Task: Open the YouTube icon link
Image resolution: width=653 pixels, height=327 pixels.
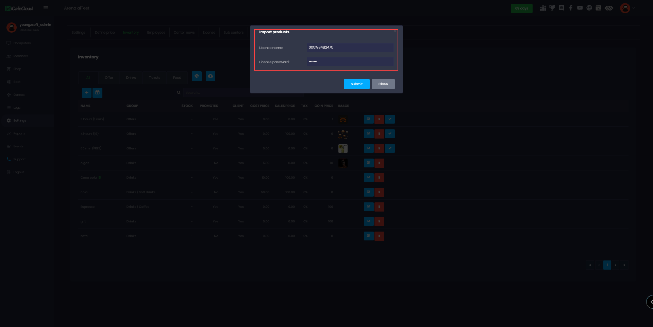Action: (x=580, y=8)
